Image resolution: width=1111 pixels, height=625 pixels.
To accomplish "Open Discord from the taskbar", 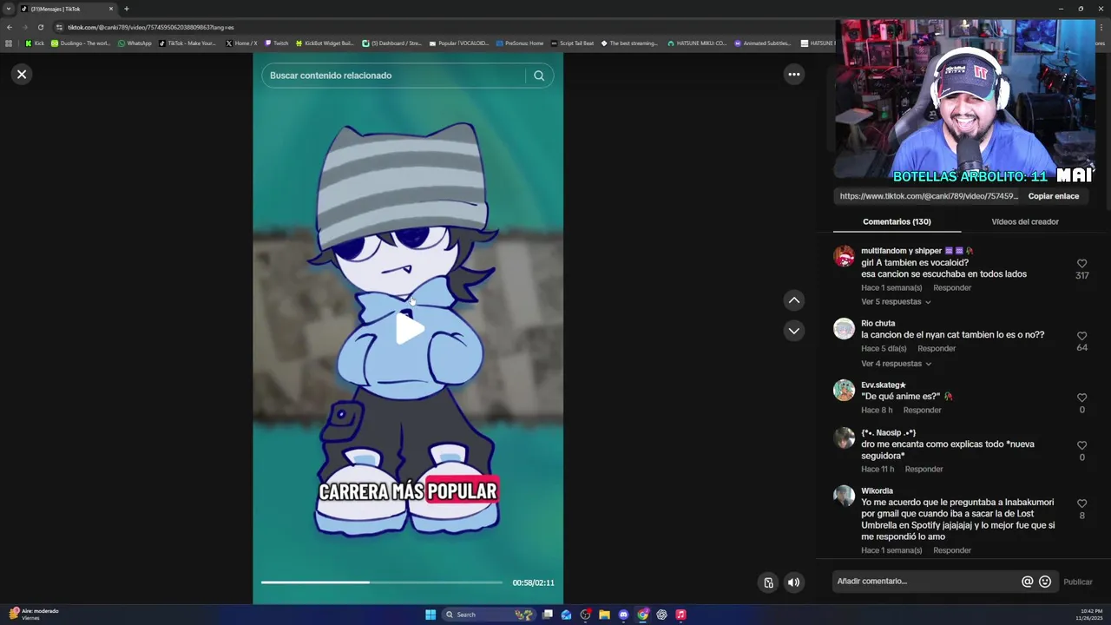I will pyautogui.click(x=623, y=615).
